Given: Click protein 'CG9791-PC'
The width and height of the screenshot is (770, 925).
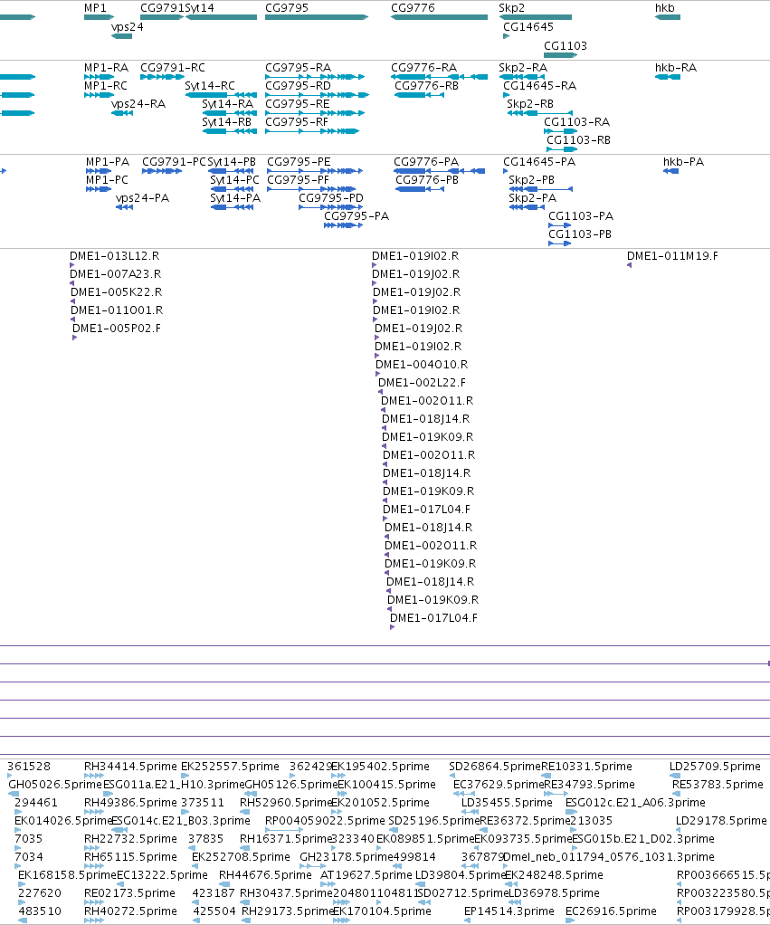Looking at the screenshot, I should point(174,162).
